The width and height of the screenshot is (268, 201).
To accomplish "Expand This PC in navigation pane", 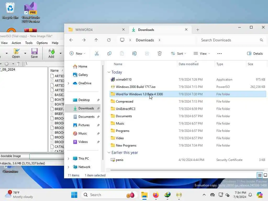I will pyautogui.click(x=69, y=159).
